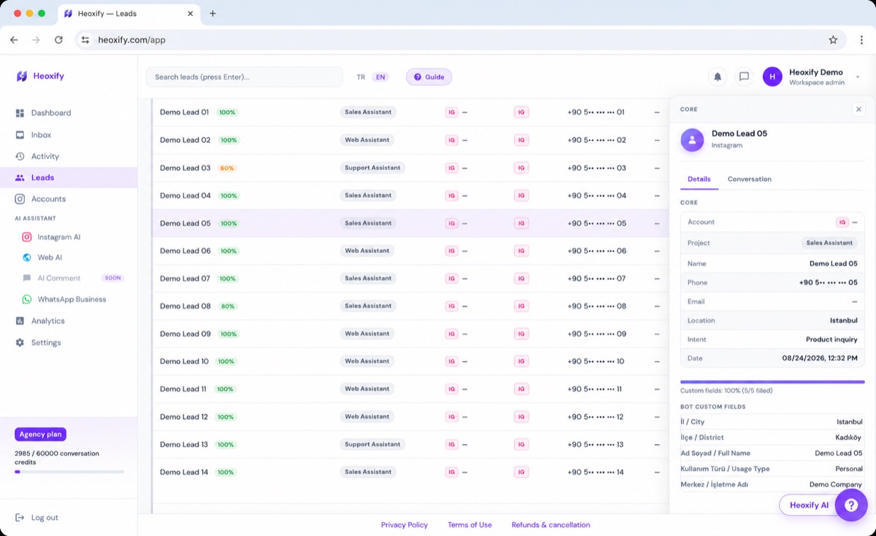Click the Demo Lead 05 profile avatar
The height and width of the screenshot is (536, 876).
(692, 140)
